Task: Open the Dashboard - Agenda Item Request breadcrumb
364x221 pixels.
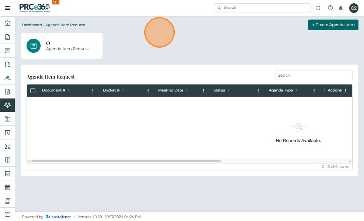Action: 53,25
